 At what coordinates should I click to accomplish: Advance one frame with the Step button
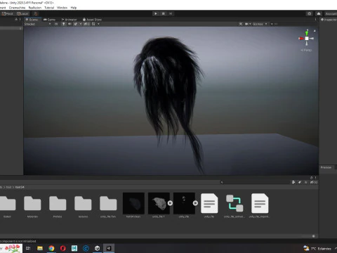(171, 13)
